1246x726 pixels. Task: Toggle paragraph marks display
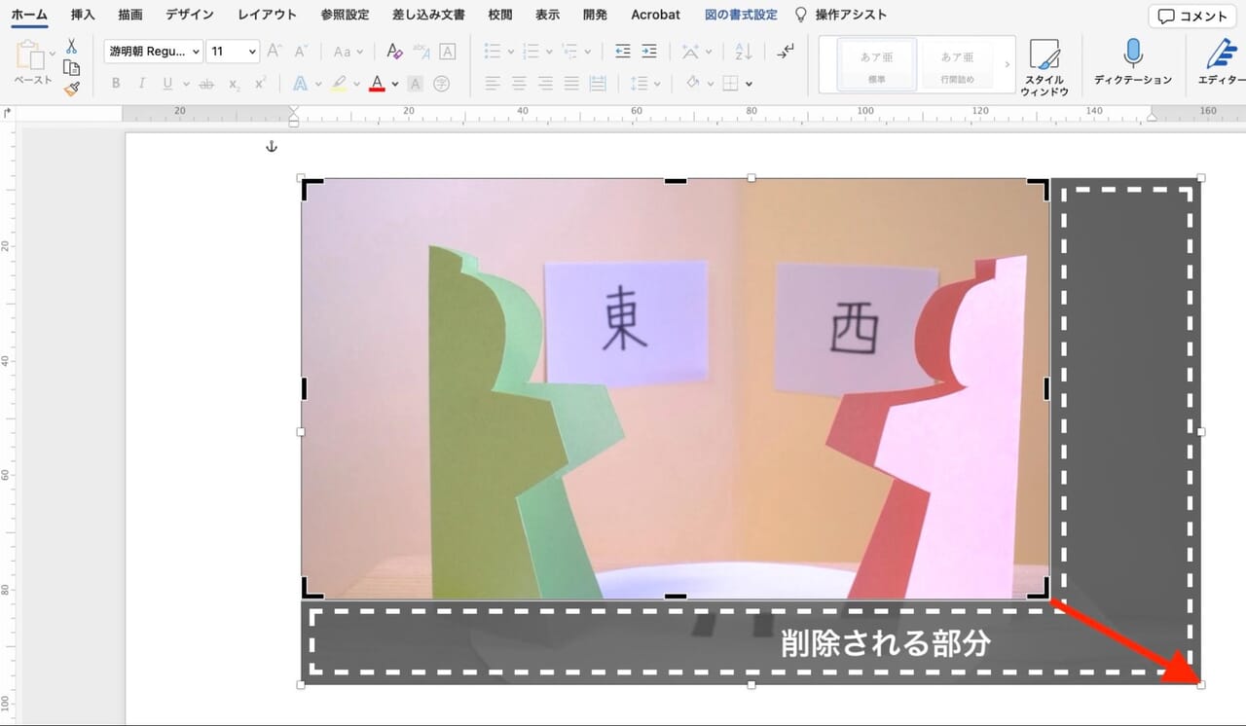point(786,52)
